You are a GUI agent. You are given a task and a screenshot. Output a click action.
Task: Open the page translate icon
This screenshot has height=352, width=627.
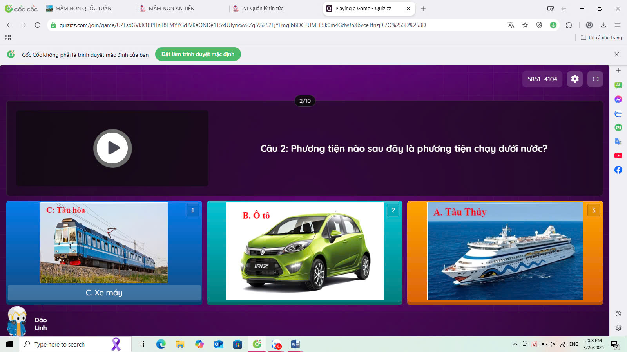pos(511,25)
